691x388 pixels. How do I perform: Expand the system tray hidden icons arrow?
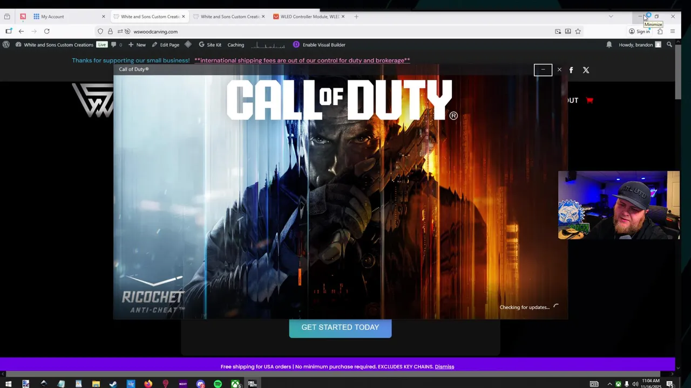(609, 384)
